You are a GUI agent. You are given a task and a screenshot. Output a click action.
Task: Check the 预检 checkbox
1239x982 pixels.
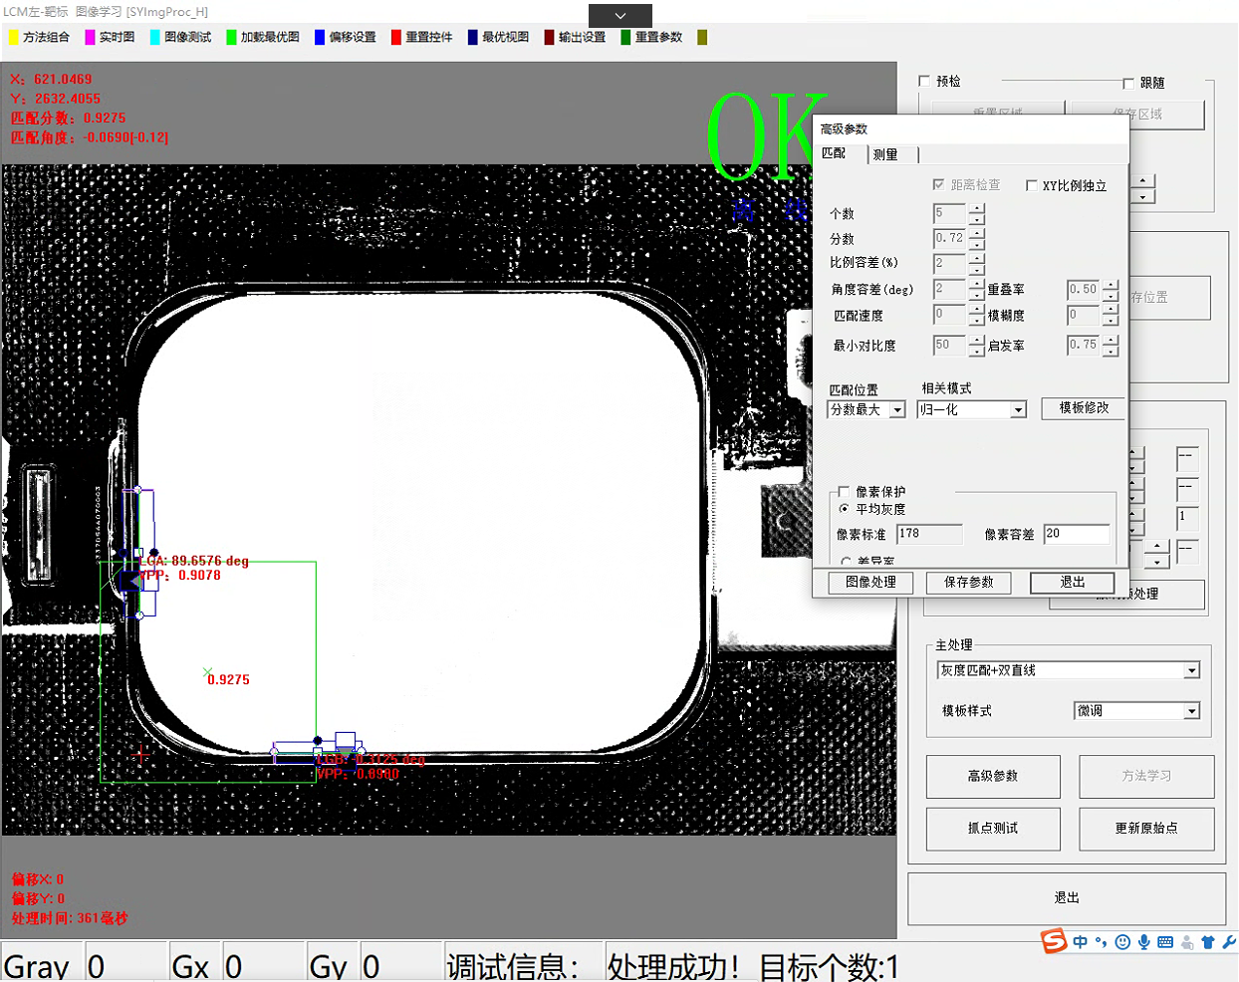click(x=924, y=81)
